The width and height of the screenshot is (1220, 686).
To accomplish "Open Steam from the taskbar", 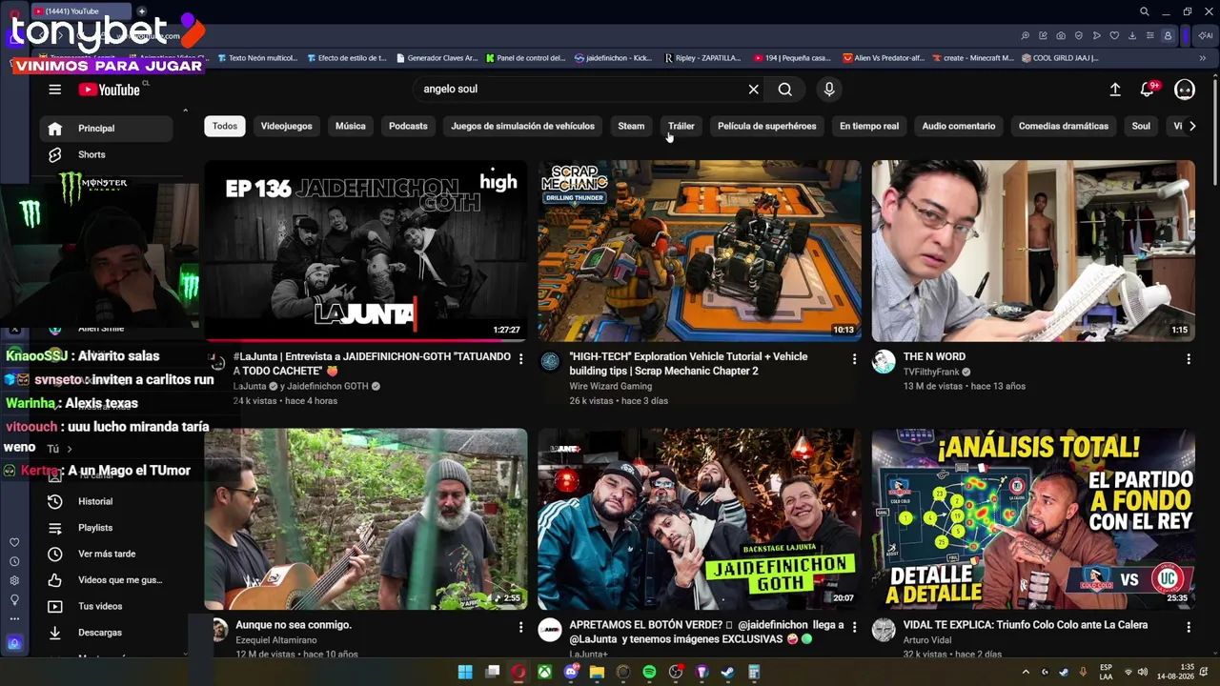I will (x=727, y=673).
